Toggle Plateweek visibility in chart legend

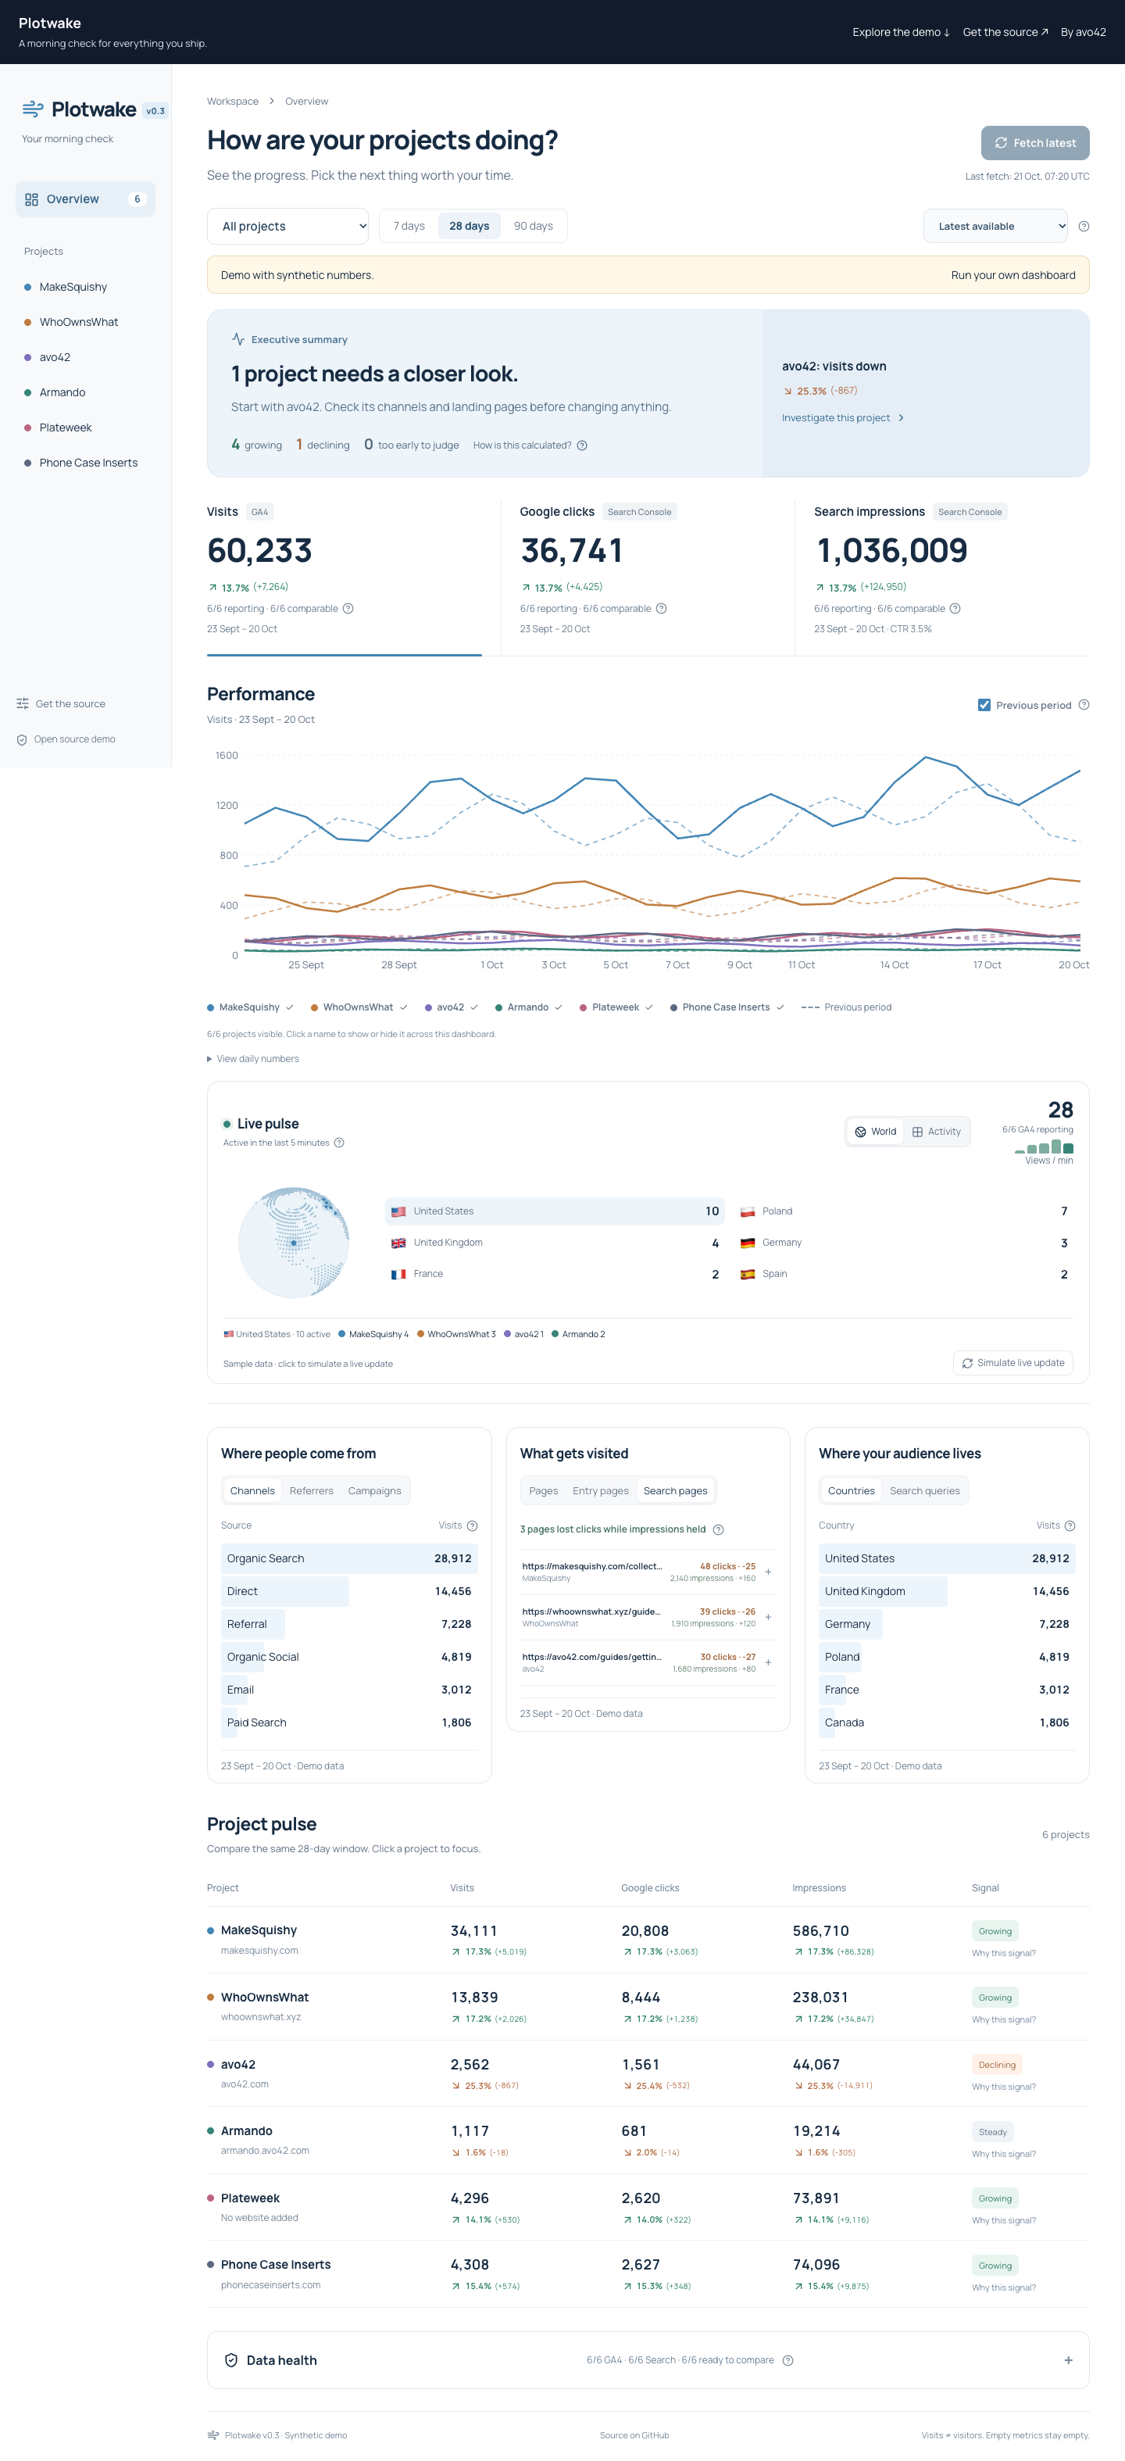(x=616, y=1007)
